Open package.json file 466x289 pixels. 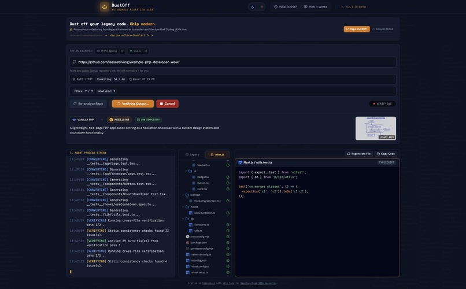(x=199, y=243)
